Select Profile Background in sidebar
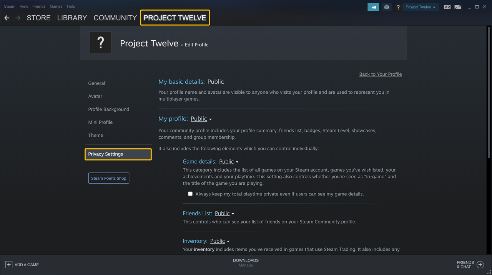Viewport: 492px width, 275px height. (109, 109)
